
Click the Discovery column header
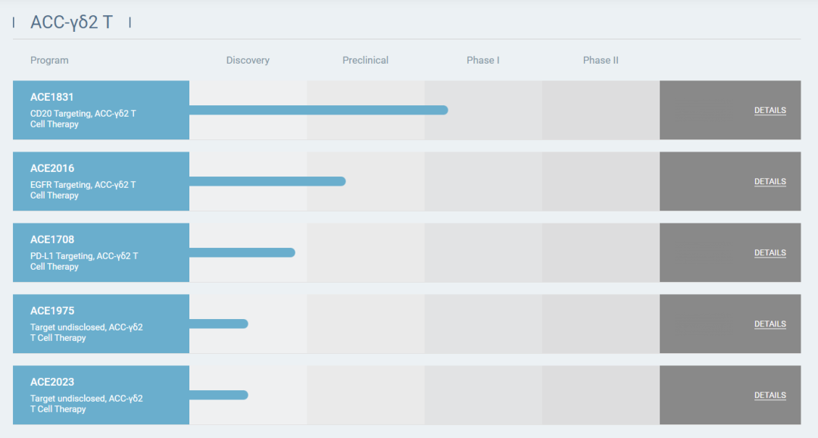[248, 61]
